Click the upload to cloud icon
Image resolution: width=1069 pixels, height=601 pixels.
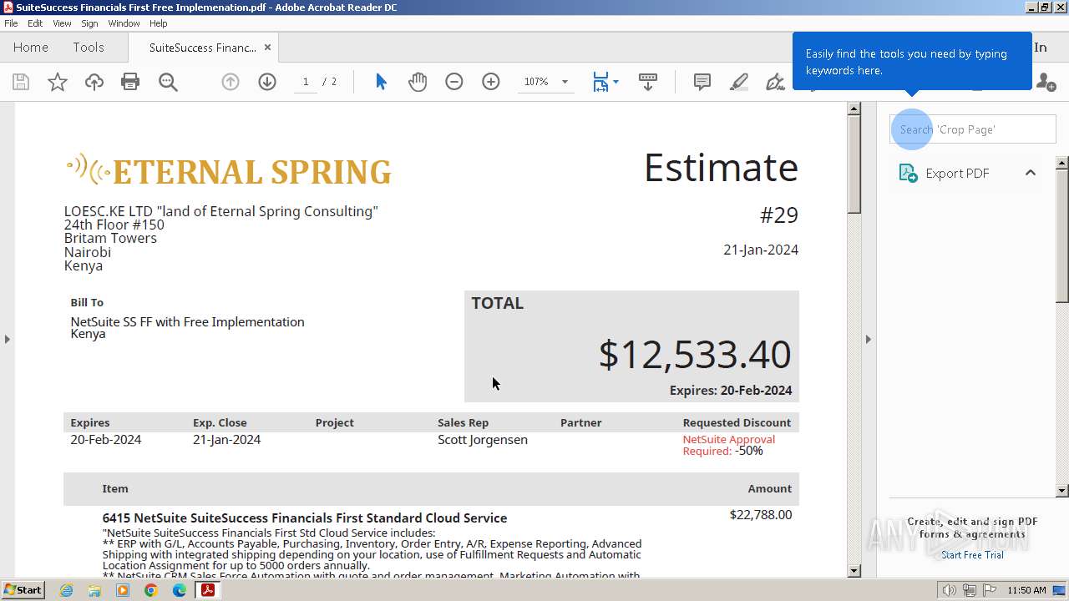click(94, 82)
